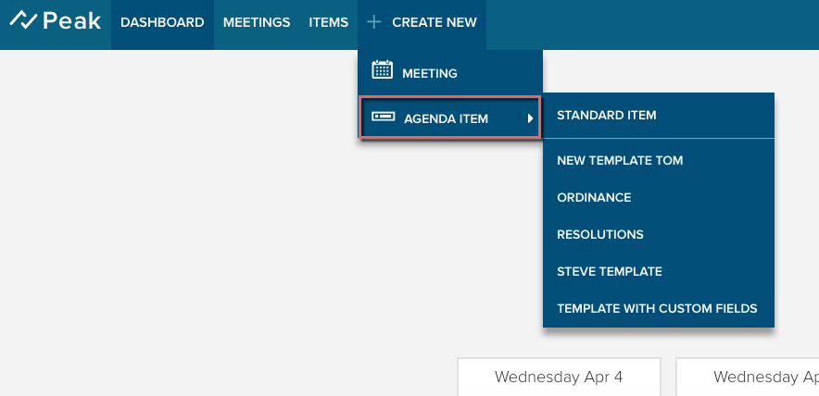Open the Dashboard tab

(x=162, y=22)
